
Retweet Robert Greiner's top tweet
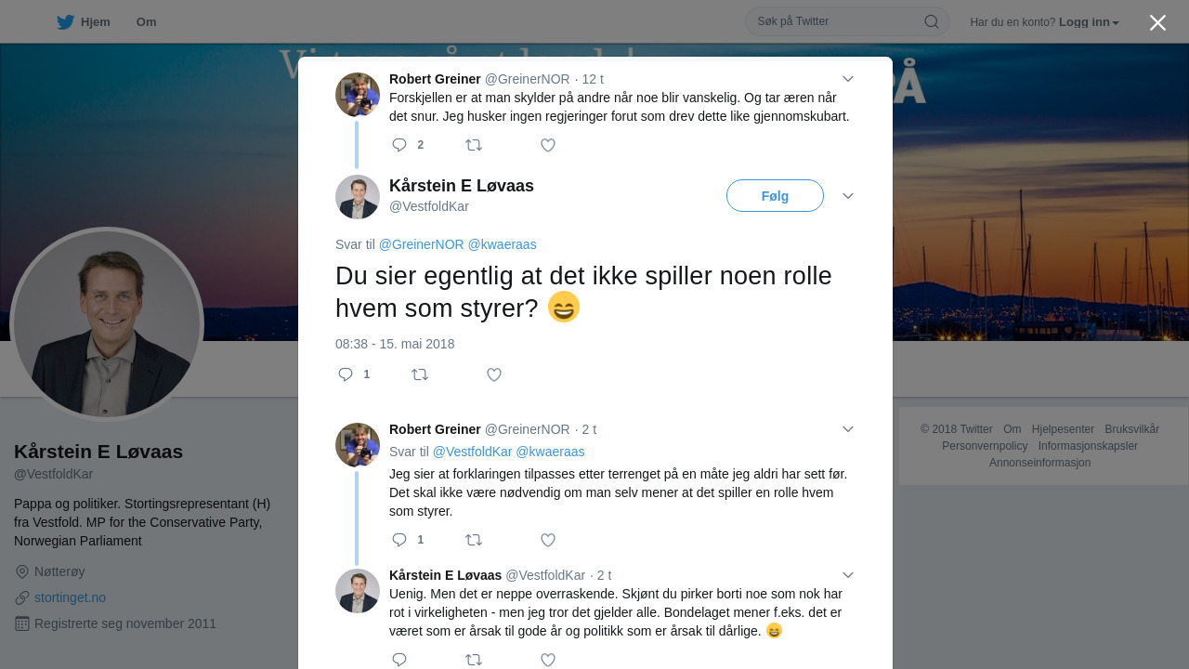pos(474,145)
